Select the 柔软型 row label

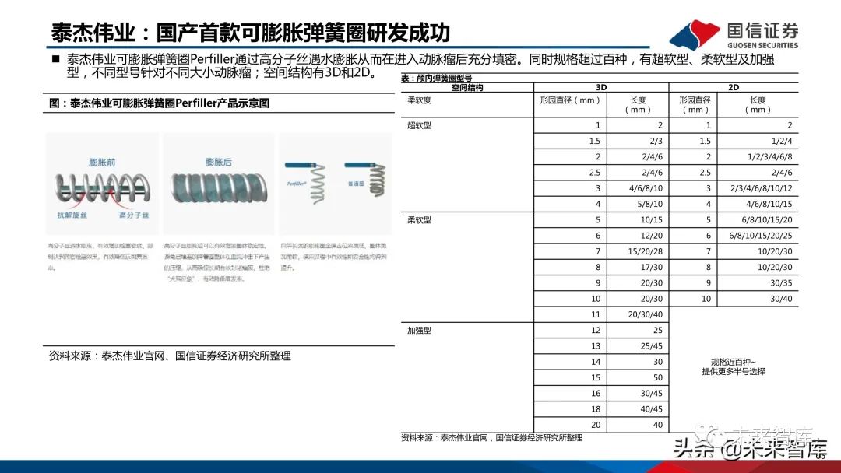(419, 219)
